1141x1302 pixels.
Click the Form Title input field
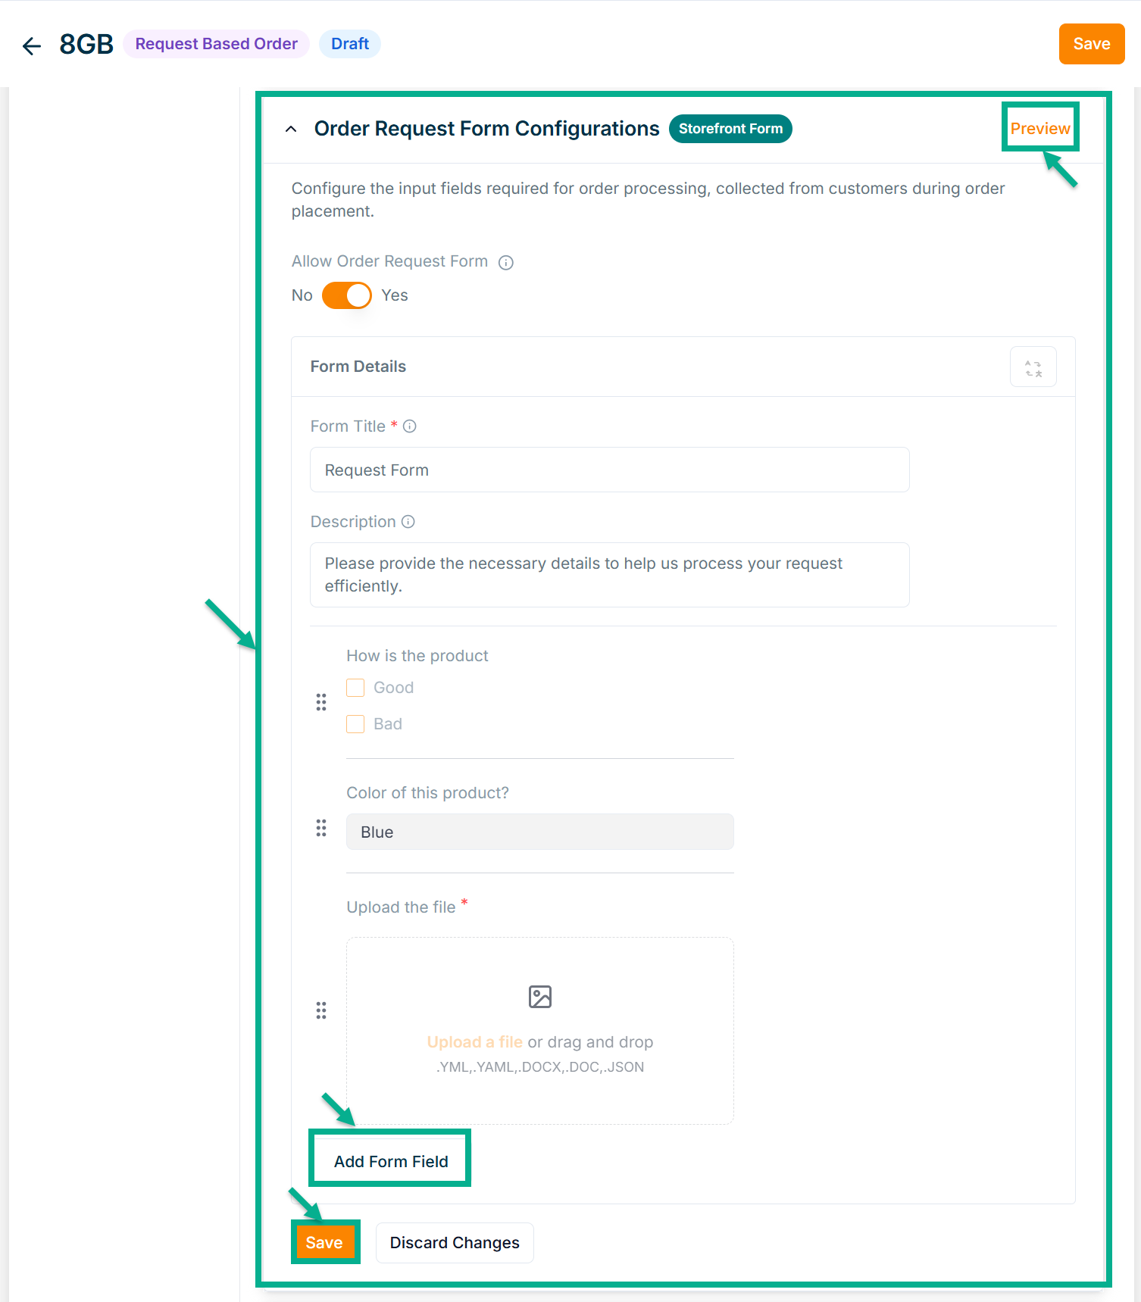pos(609,470)
